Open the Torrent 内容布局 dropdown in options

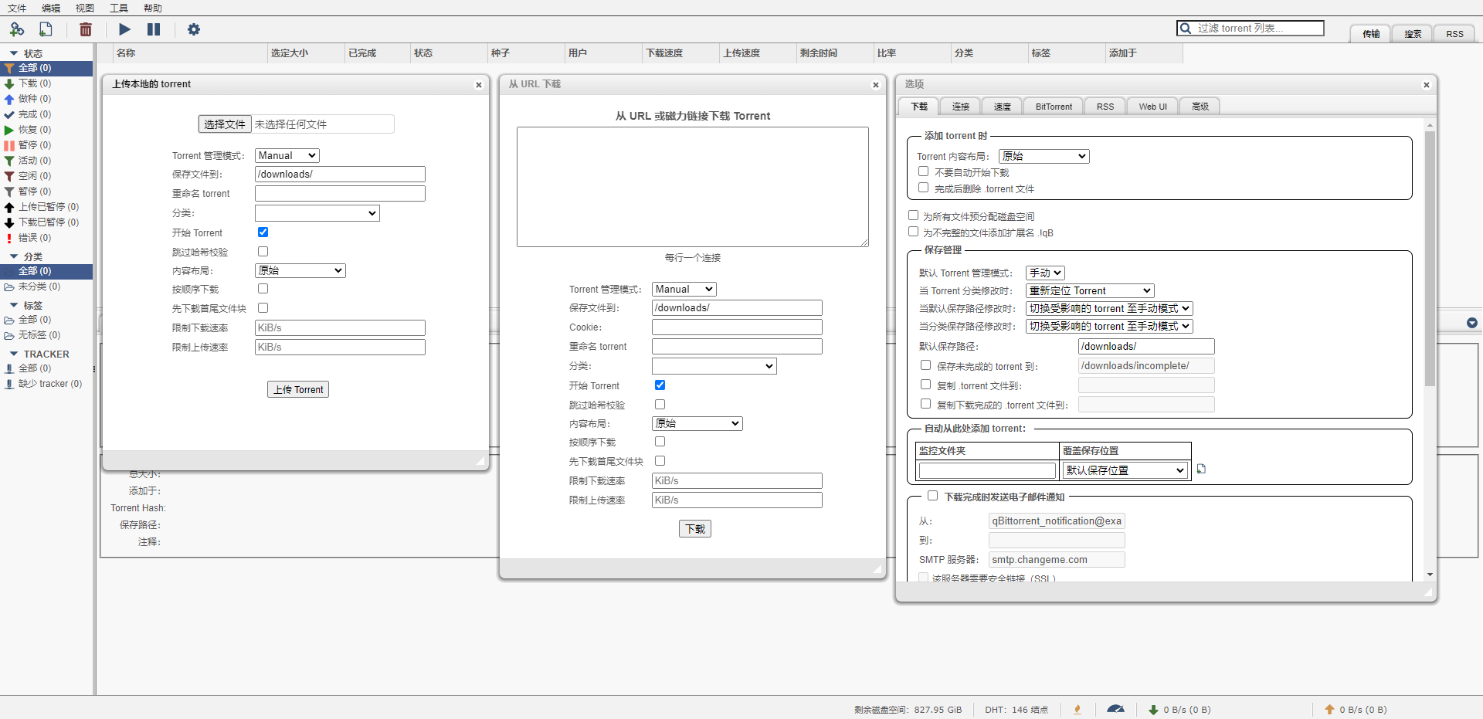click(1044, 156)
